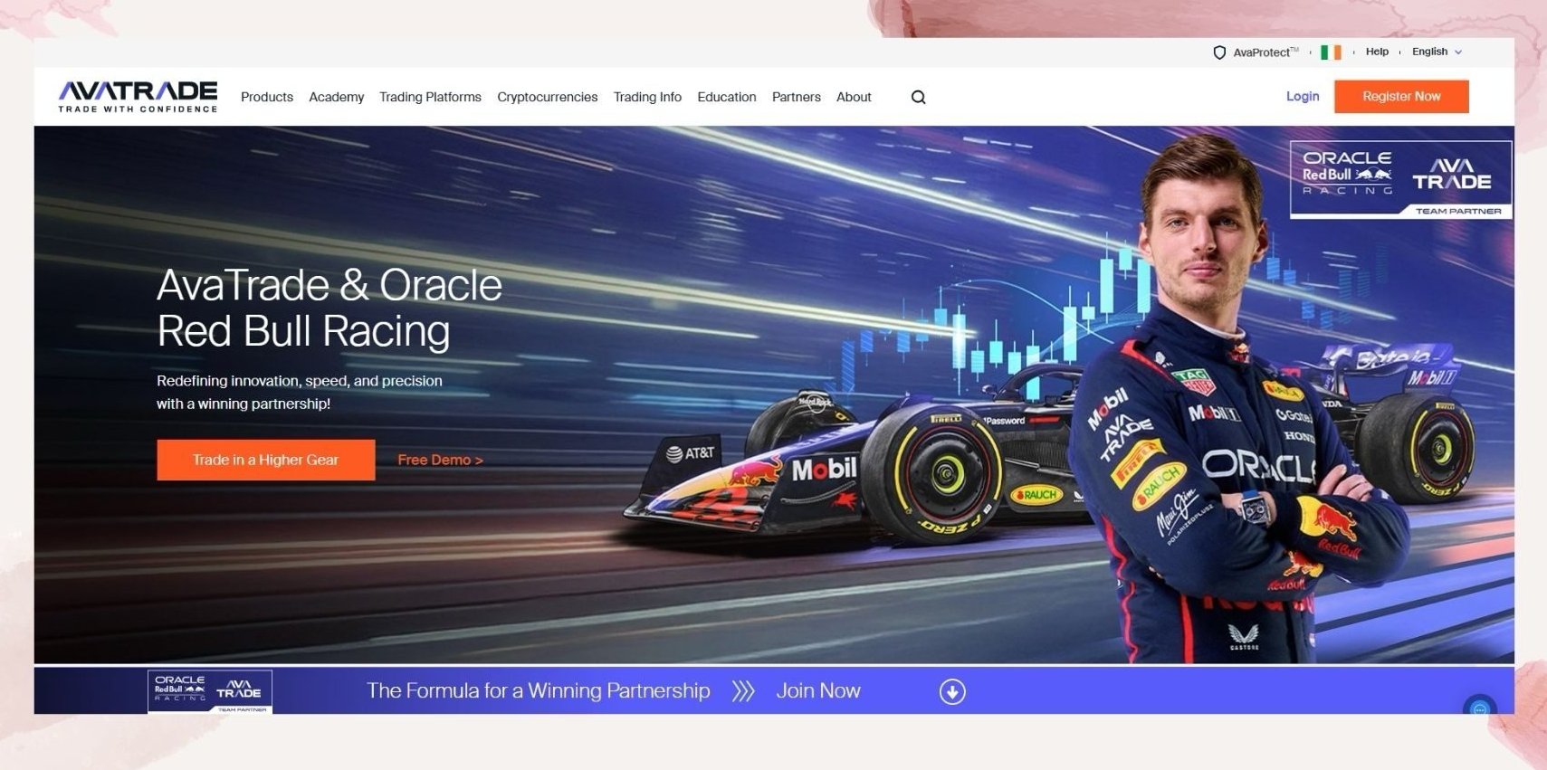Click the Oracle Red Bull AvaTrade partner badge in hero
Viewport: 1547px width, 770px height.
pos(1400,179)
